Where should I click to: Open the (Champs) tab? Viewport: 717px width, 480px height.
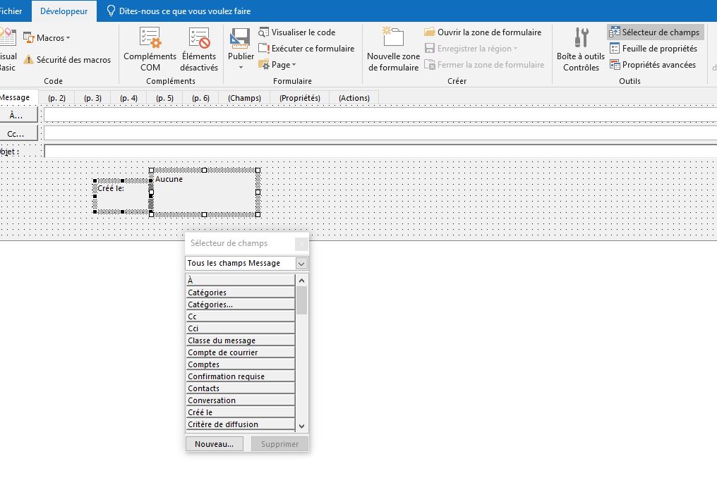(245, 98)
